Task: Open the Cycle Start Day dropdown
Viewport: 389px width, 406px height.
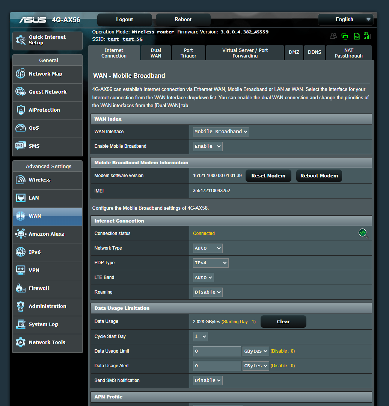Action: [x=201, y=336]
